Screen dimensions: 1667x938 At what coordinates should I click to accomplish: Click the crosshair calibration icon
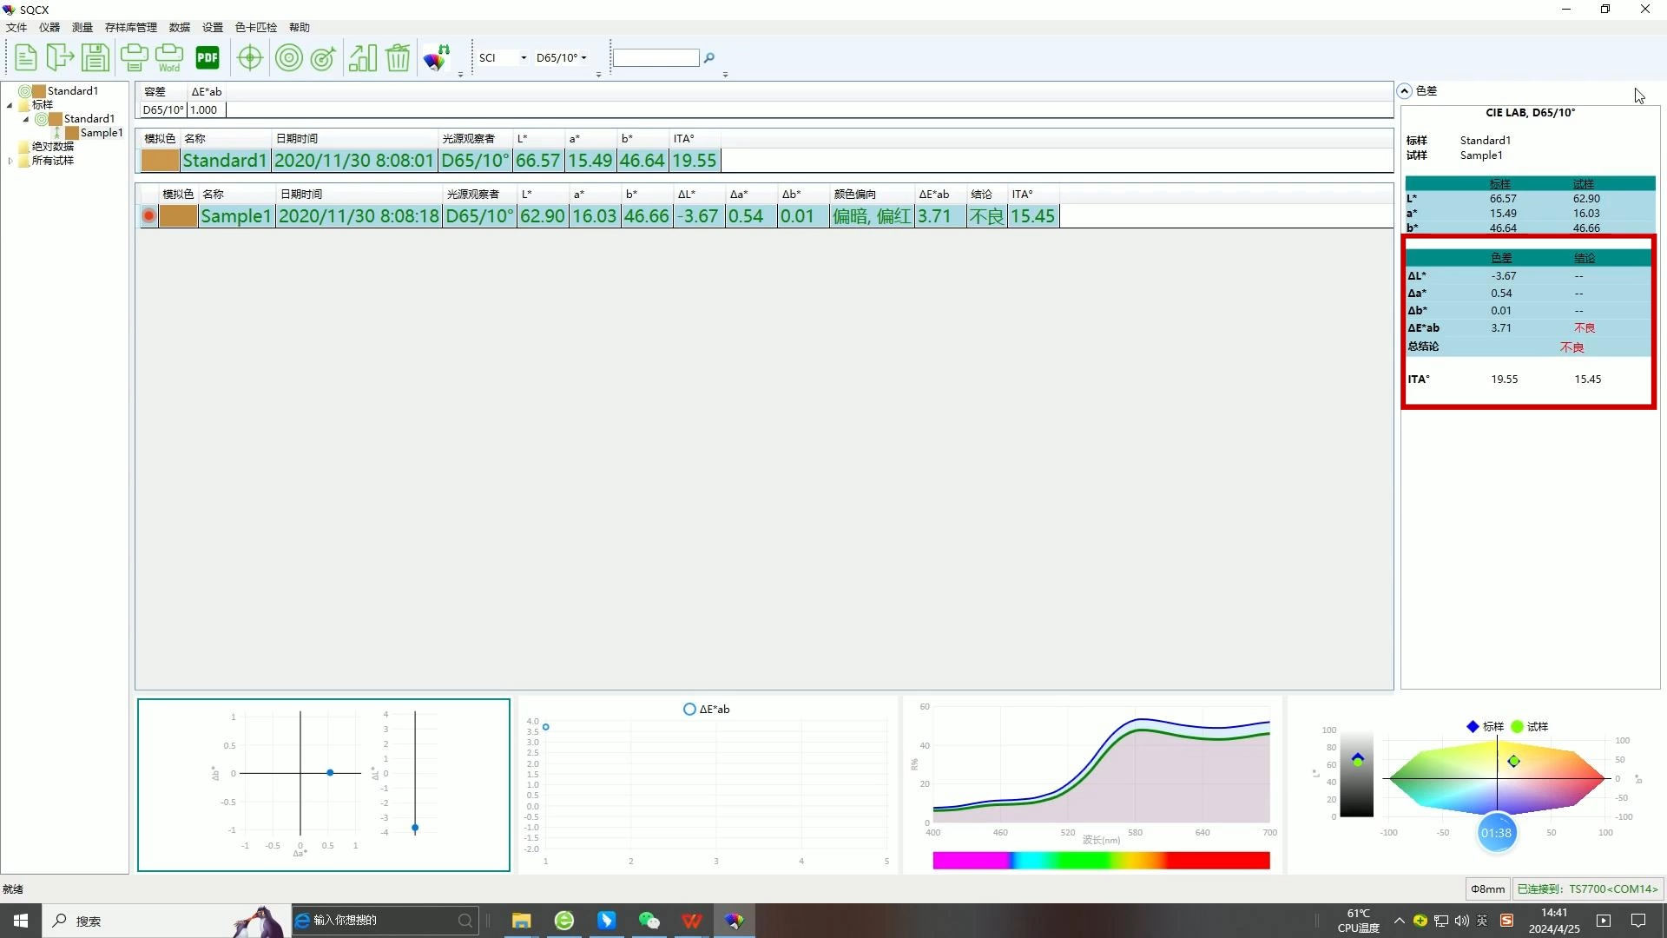[250, 58]
